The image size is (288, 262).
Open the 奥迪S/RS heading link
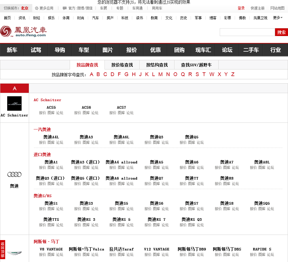(x=43, y=196)
